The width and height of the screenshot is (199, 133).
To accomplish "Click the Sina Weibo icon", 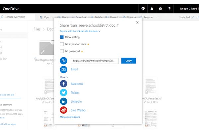I will [64, 110].
